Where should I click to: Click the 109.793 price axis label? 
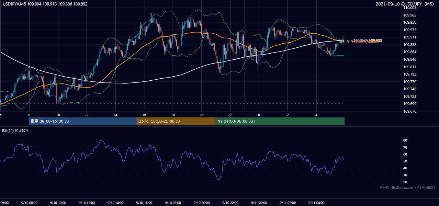tap(410, 74)
